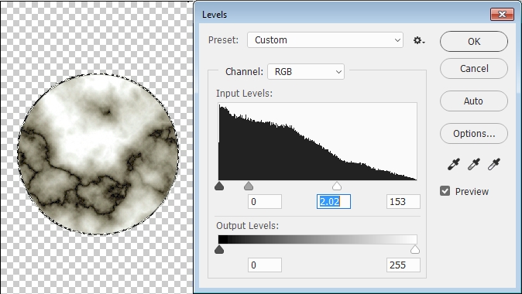Click the OK button
522x294 pixels.
coord(474,42)
